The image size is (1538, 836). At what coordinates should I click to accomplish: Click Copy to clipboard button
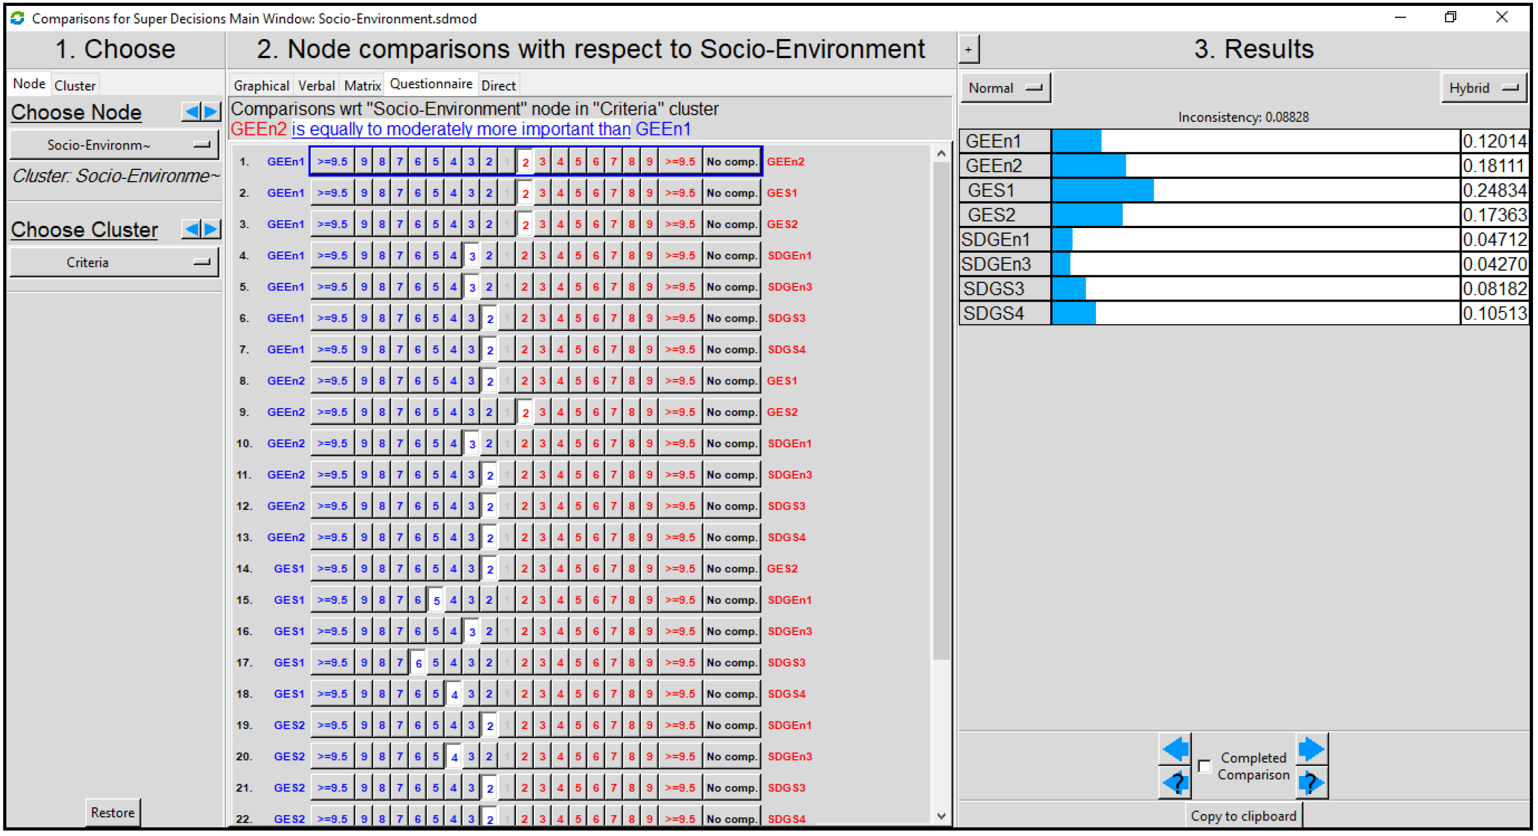click(x=1243, y=816)
